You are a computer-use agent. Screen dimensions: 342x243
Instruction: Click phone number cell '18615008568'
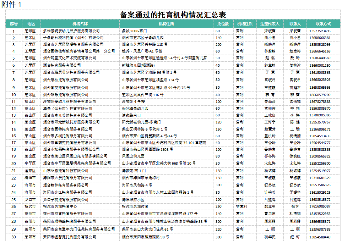(x=320, y=72)
